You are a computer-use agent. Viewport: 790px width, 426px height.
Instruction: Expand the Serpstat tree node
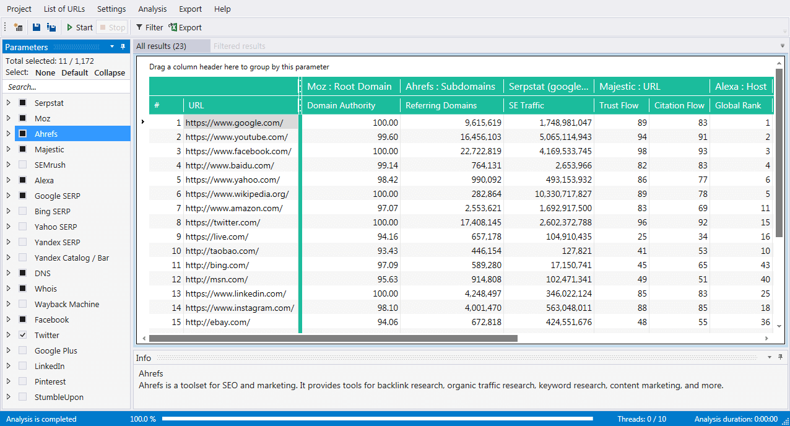[9, 103]
